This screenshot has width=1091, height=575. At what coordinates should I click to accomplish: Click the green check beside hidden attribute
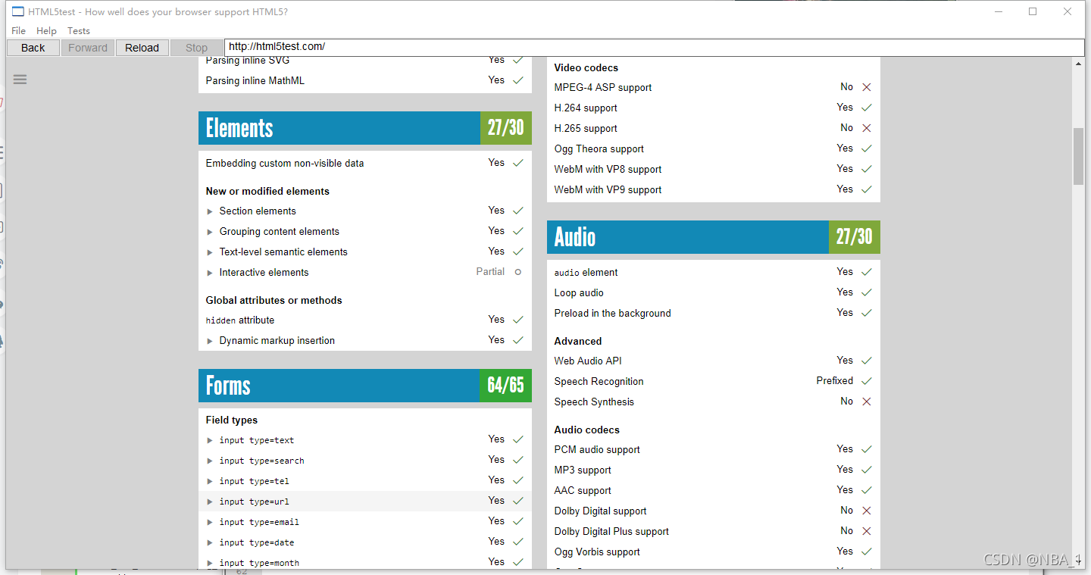(x=518, y=320)
